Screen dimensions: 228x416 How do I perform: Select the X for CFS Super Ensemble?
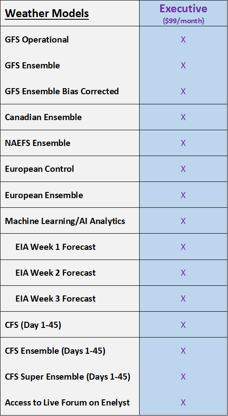coord(183,377)
